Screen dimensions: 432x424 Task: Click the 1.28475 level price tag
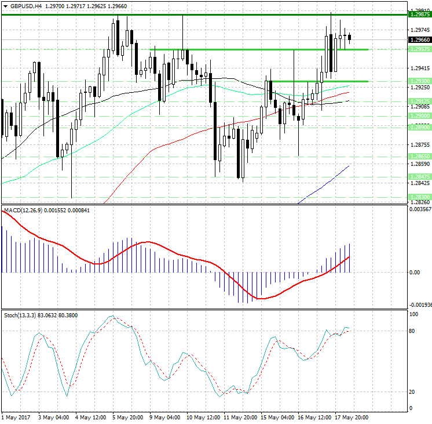(419, 176)
